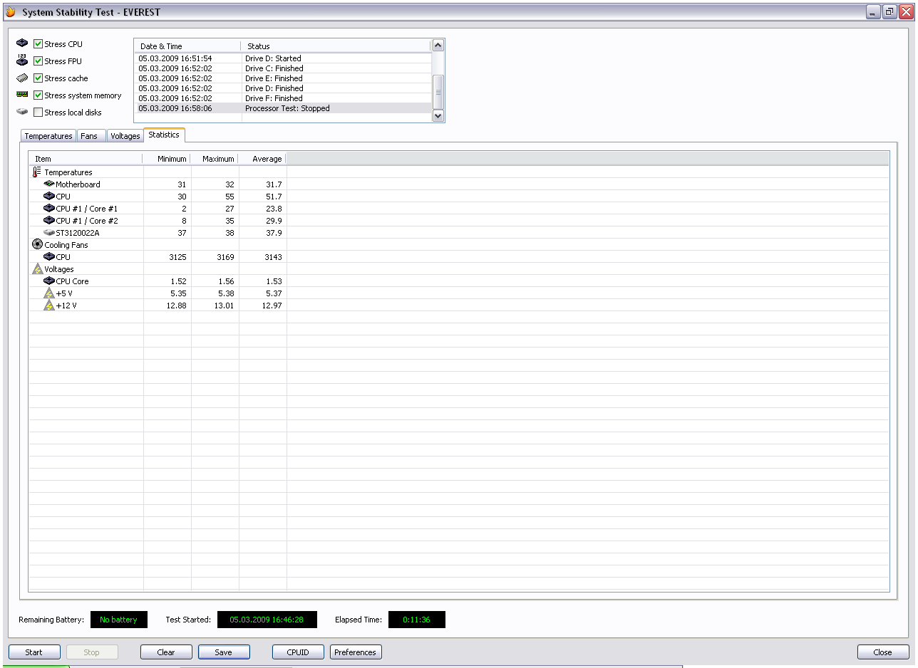
Task: Click the voltage icon of +12 V row
Action: [x=49, y=305]
